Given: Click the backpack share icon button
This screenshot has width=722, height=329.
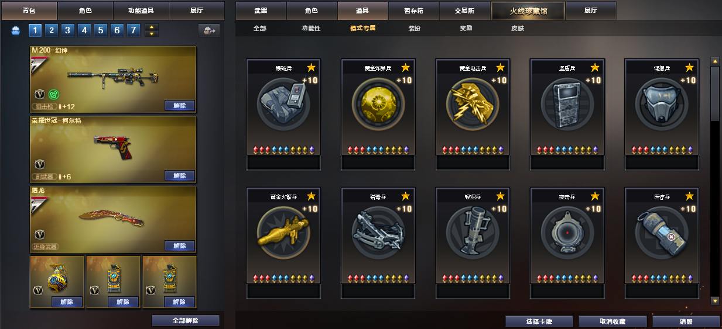Looking at the screenshot, I should click(x=208, y=30).
